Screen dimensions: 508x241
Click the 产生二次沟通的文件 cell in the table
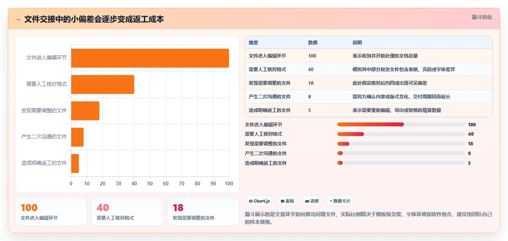tap(270, 97)
